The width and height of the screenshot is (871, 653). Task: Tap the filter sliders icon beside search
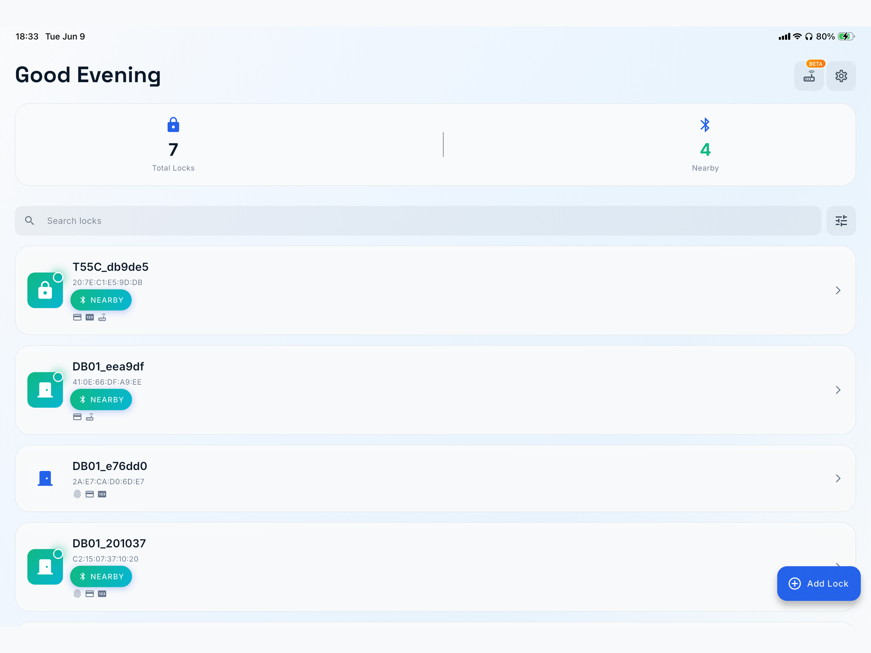click(x=841, y=221)
